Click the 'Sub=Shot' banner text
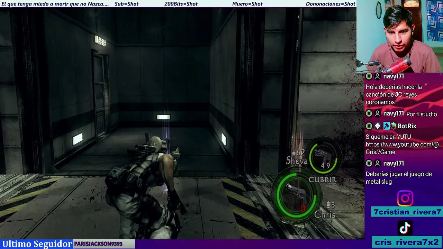This screenshot has height=249, width=443. 126,4
